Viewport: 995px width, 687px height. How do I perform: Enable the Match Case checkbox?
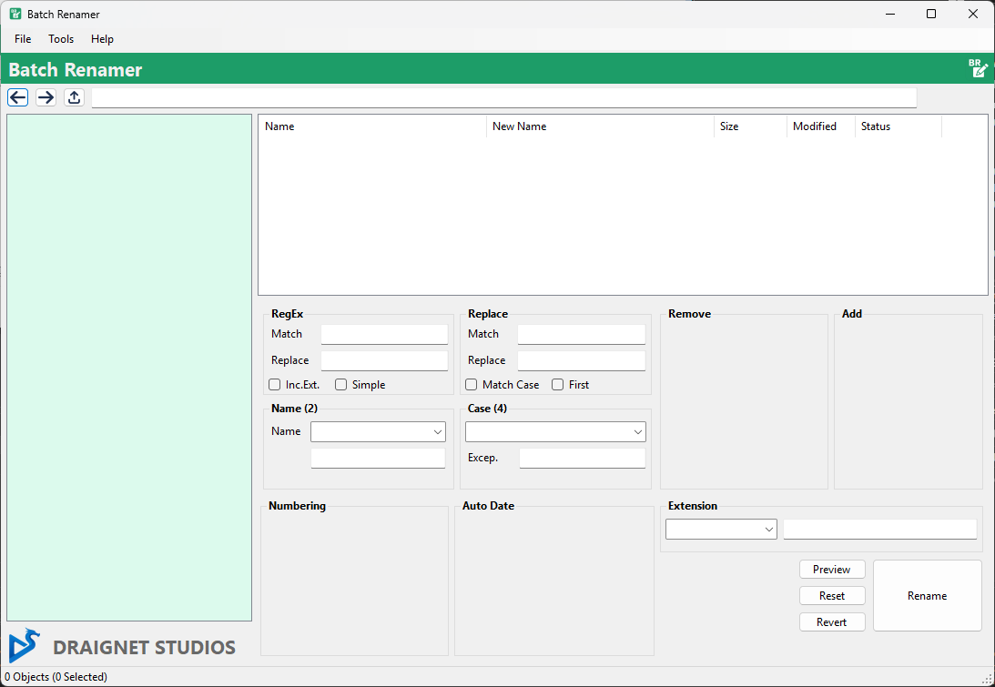click(x=472, y=384)
